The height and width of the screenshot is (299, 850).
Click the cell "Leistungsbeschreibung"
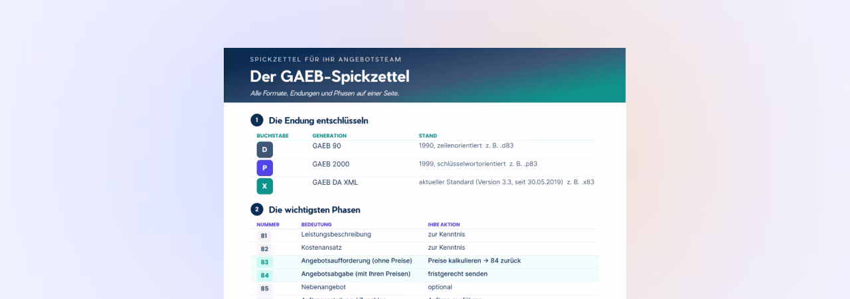pos(336,234)
